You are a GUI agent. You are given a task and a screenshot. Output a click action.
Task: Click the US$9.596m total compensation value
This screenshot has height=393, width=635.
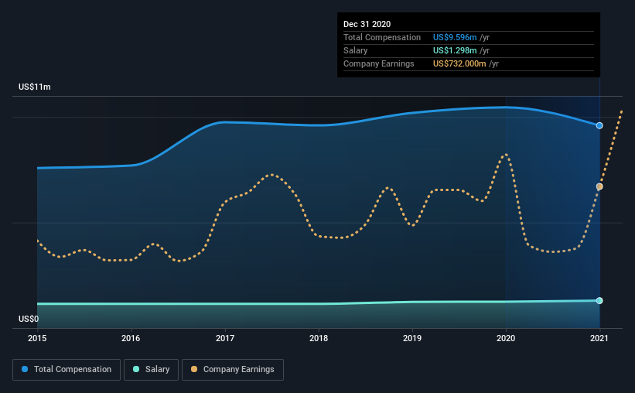[455, 37]
